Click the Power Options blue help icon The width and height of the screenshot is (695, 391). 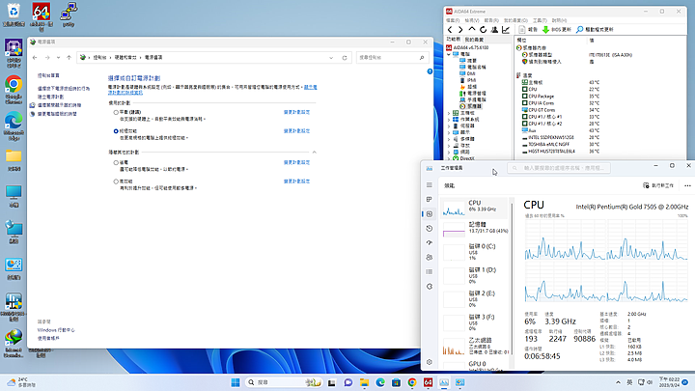(430, 71)
